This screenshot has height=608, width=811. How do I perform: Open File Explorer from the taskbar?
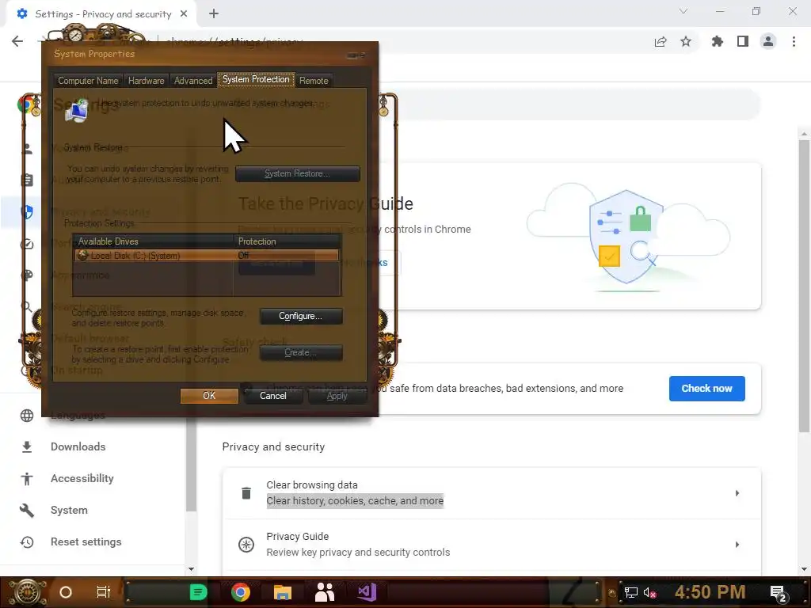point(283,592)
